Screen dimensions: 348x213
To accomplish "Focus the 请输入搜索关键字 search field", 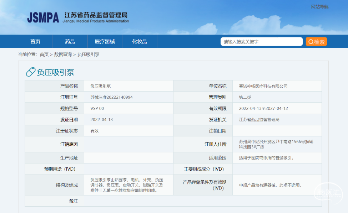I will click(x=261, y=42).
